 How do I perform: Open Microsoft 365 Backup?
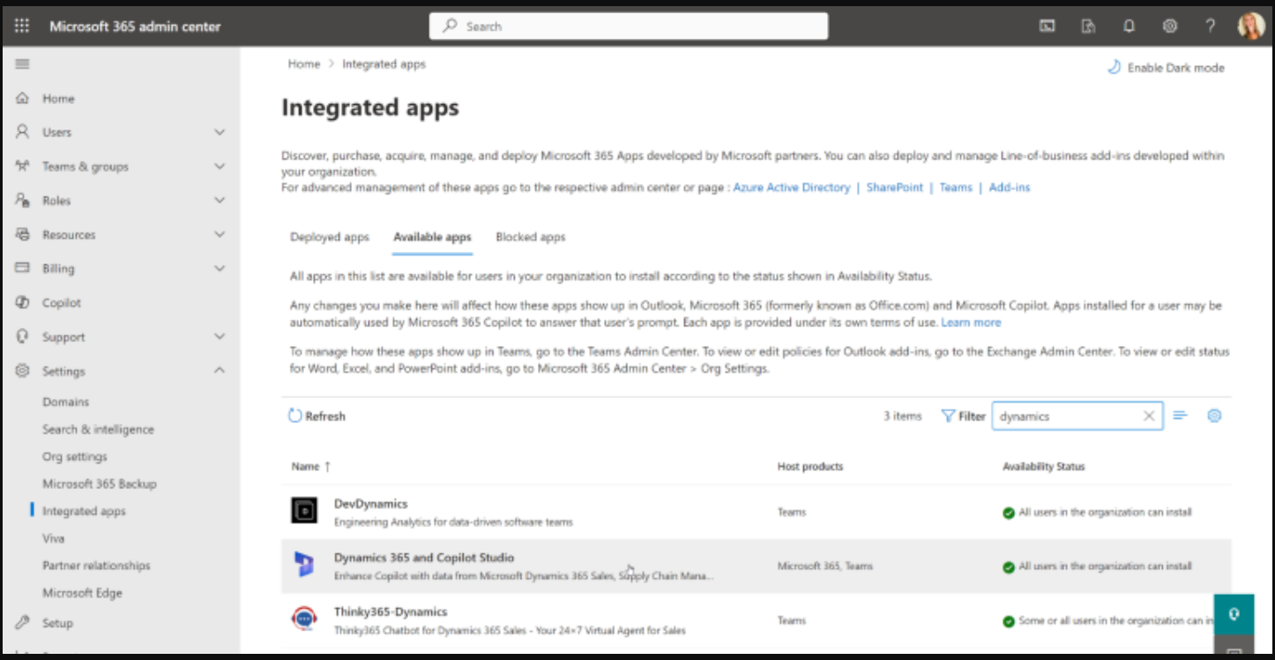100,484
